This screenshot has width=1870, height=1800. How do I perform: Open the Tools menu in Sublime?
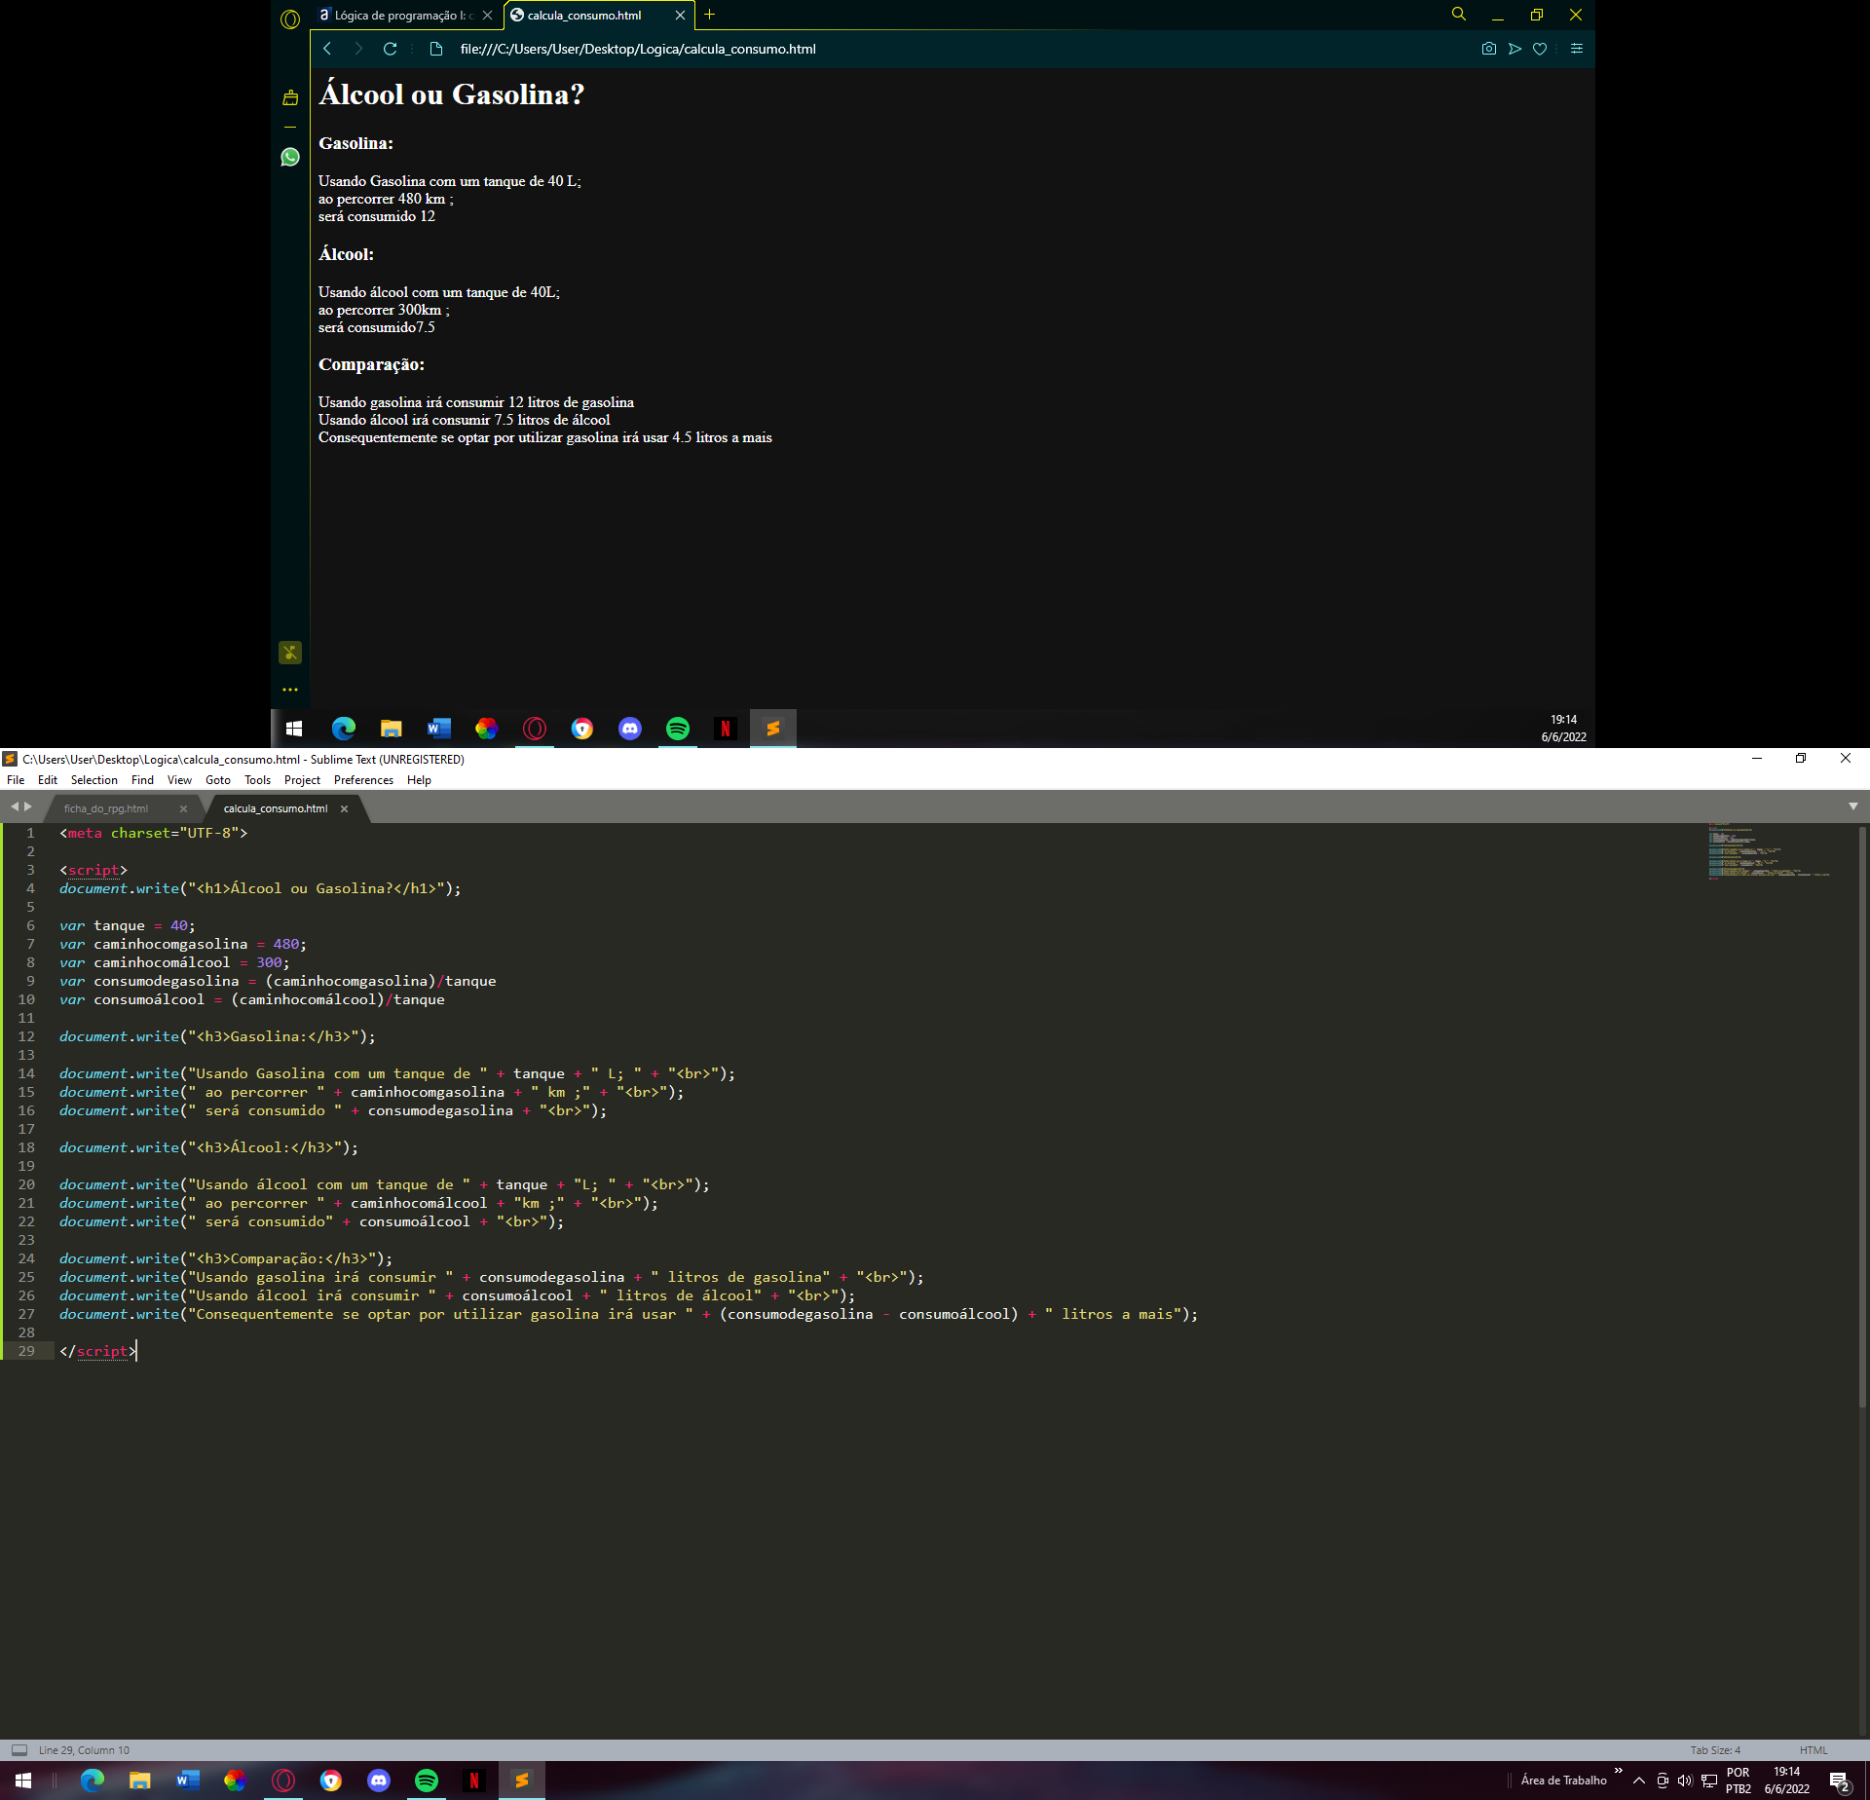point(257,780)
